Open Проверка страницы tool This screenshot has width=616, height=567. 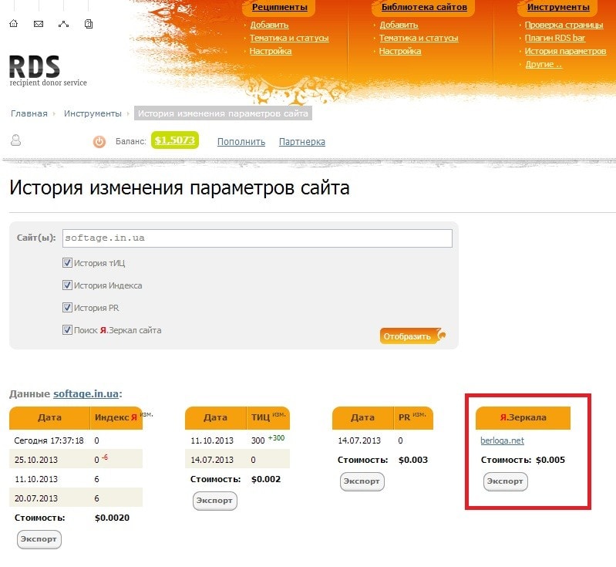coord(564,25)
